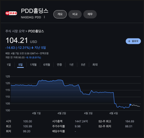The width and height of the screenshot is (144, 138).
Task: Click the 52-주 최저 value 88.01
Action: (x=129, y=126)
